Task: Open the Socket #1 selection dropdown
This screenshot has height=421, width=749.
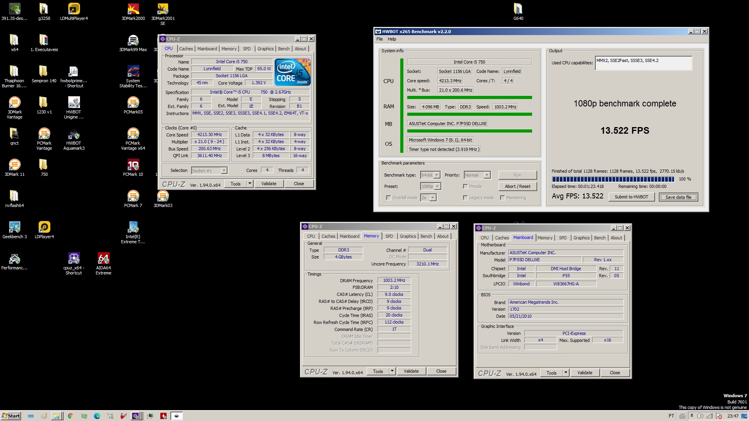Action: tap(209, 170)
